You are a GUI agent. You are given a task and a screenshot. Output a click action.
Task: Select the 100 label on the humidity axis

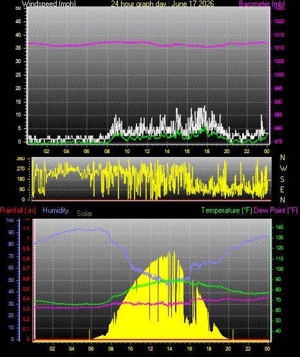pos(10,221)
